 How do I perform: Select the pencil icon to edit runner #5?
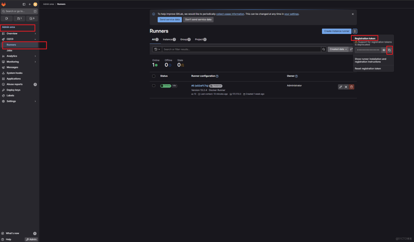pos(341,86)
